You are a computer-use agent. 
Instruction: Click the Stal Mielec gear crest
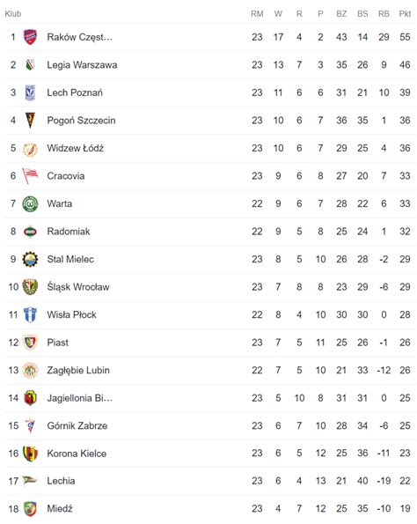(30, 259)
